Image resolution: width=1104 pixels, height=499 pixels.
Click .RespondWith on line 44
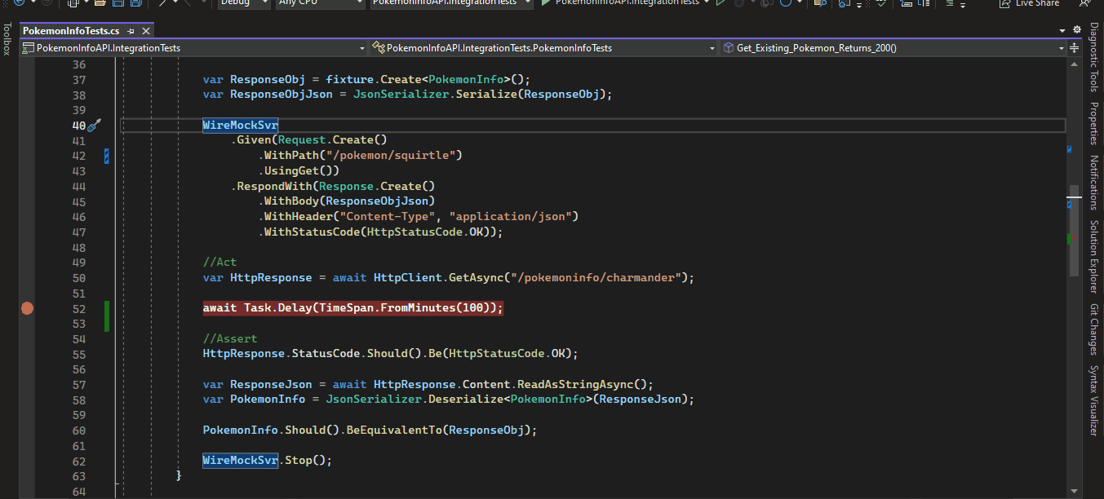pos(271,187)
